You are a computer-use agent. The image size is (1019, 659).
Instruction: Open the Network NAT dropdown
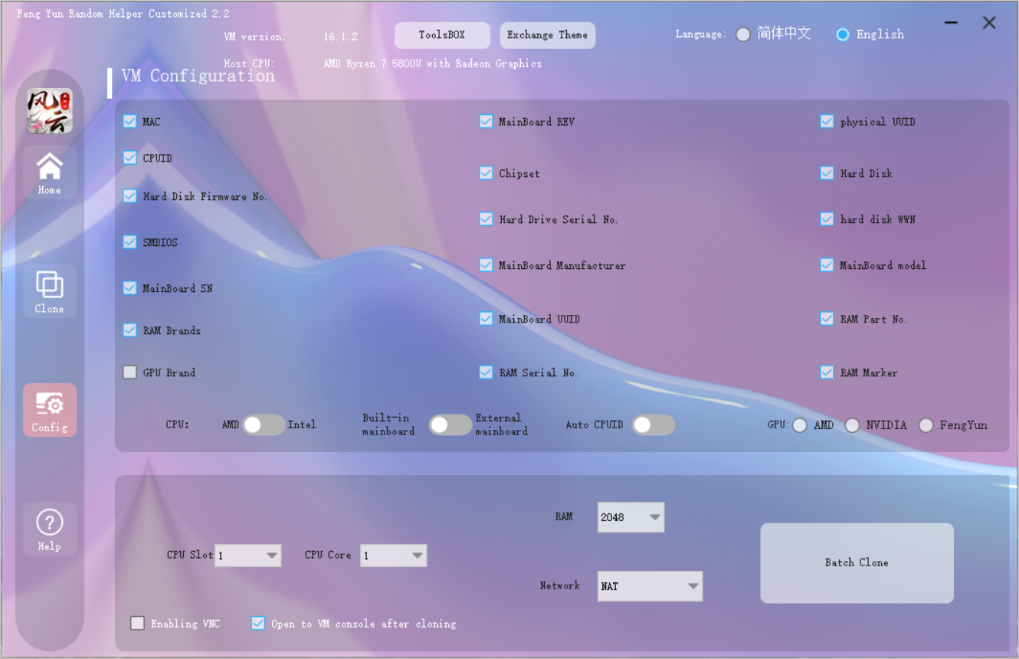(x=650, y=586)
